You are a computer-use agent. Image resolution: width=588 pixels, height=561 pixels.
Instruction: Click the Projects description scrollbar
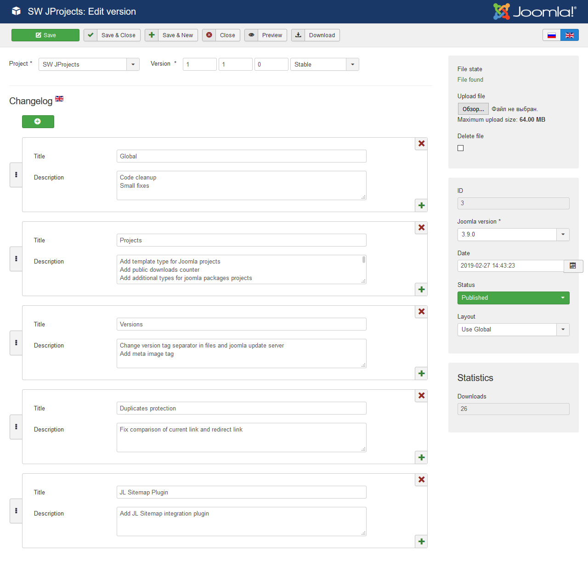(x=364, y=260)
